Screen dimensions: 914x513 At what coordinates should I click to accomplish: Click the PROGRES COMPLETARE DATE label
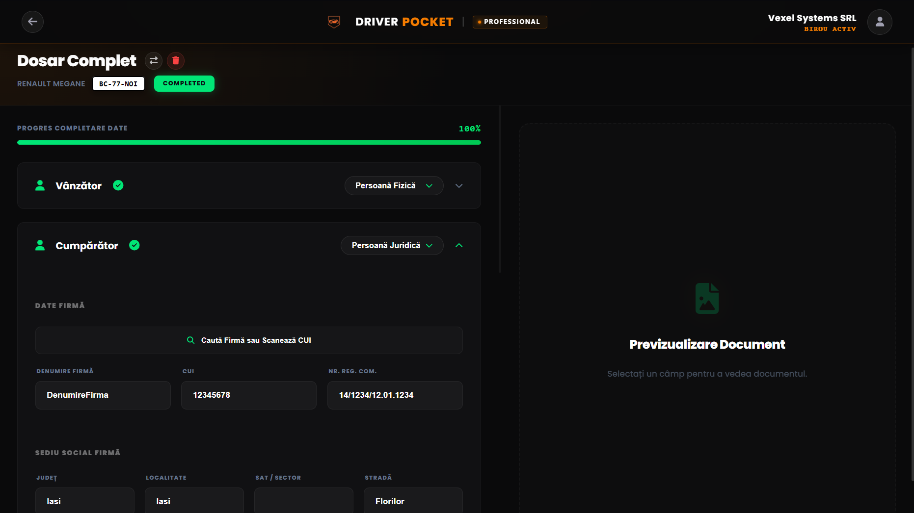tap(72, 128)
